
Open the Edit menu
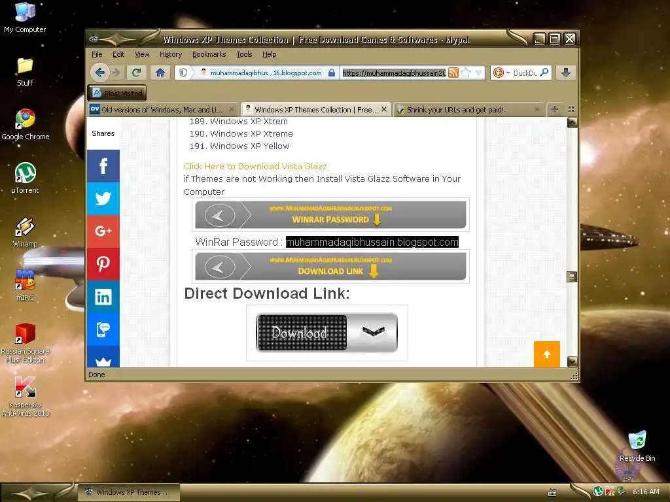click(x=118, y=54)
